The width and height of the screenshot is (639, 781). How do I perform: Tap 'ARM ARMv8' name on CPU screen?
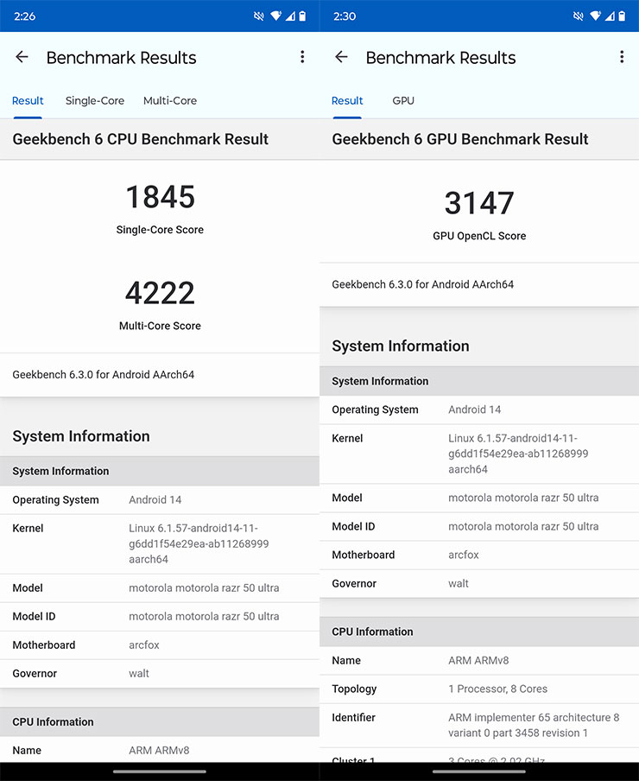(x=159, y=750)
